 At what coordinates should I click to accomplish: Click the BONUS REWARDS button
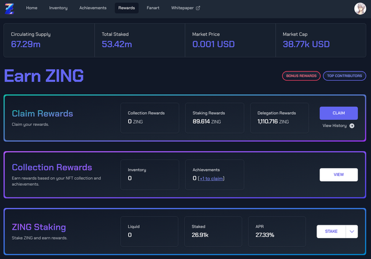tap(301, 76)
